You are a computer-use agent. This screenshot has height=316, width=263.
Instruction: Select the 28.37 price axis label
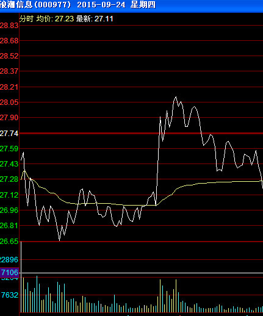[9, 71]
